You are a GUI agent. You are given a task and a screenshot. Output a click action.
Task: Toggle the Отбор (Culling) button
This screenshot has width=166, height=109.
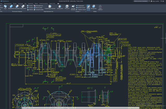pos(88,8)
